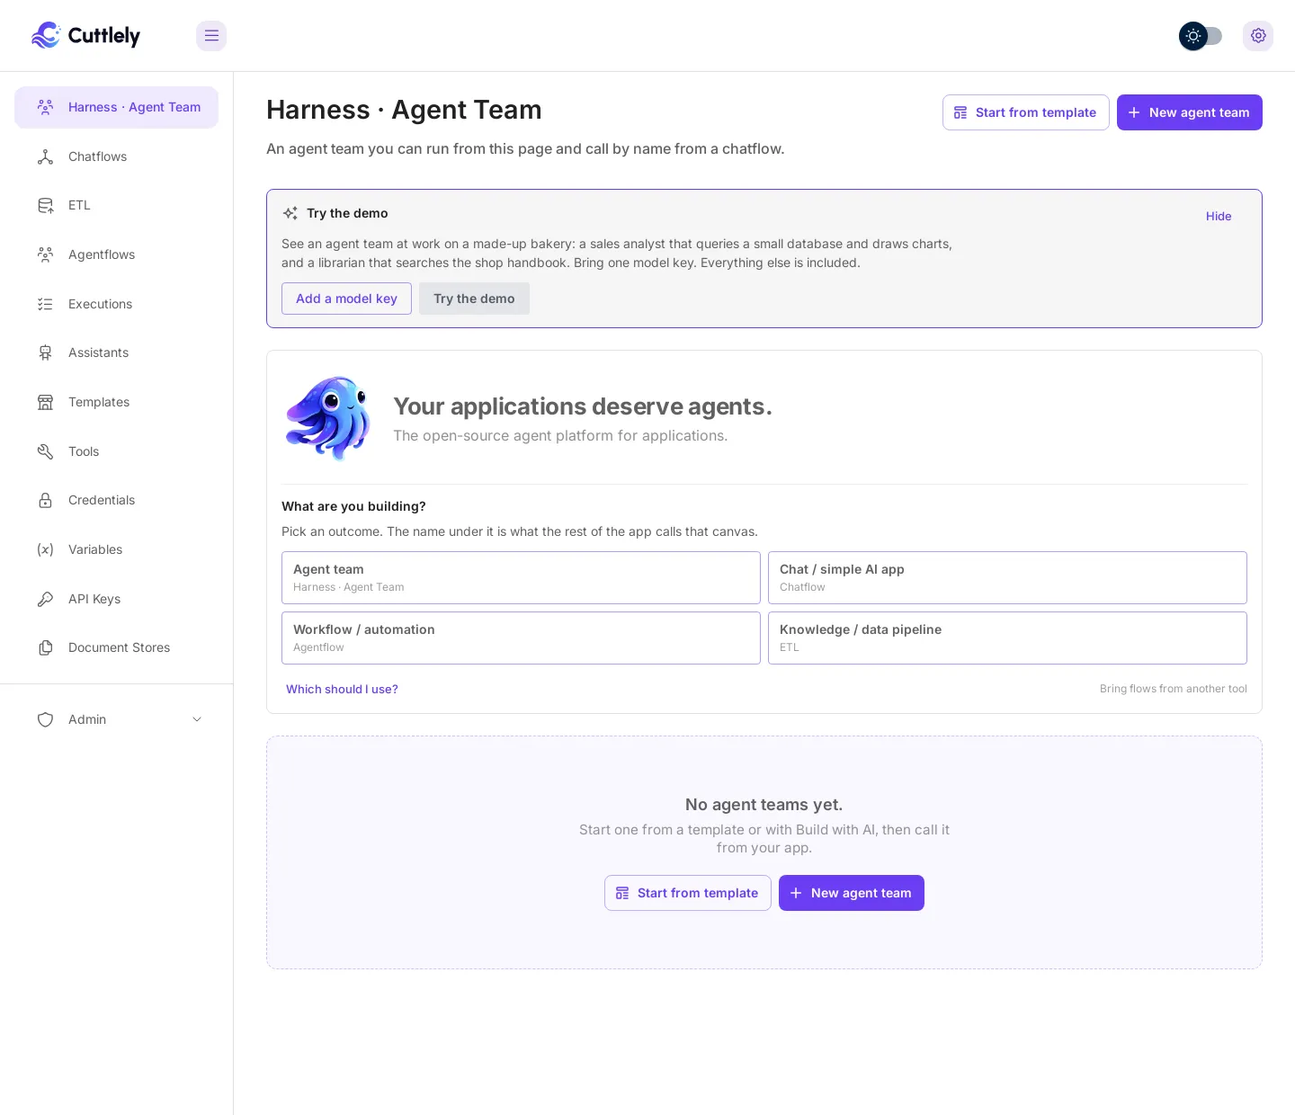The image size is (1295, 1115).
Task: Choose the Workflow / automation card
Action: click(521, 638)
